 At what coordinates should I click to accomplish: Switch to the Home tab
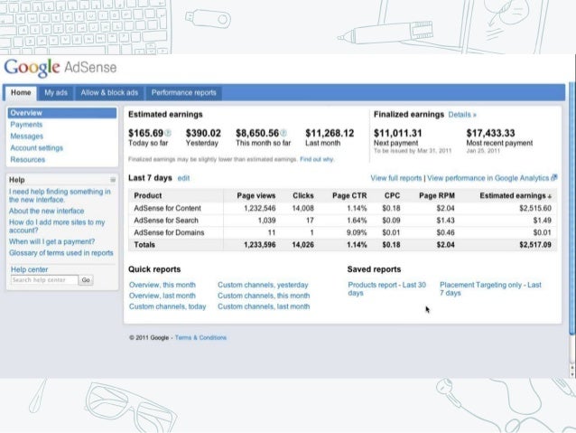point(21,93)
